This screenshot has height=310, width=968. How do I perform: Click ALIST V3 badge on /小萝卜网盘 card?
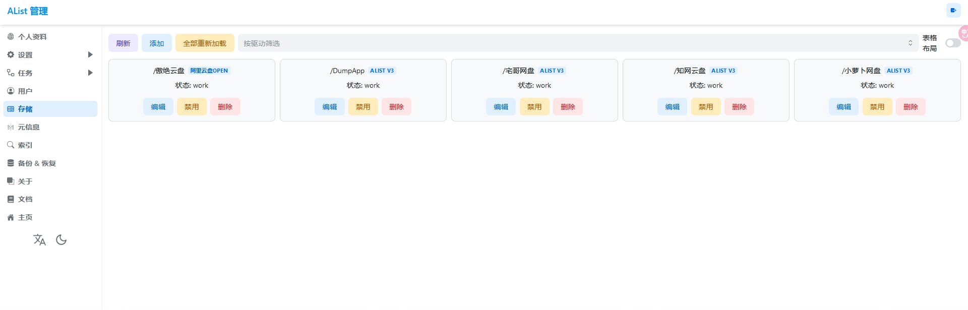point(898,71)
